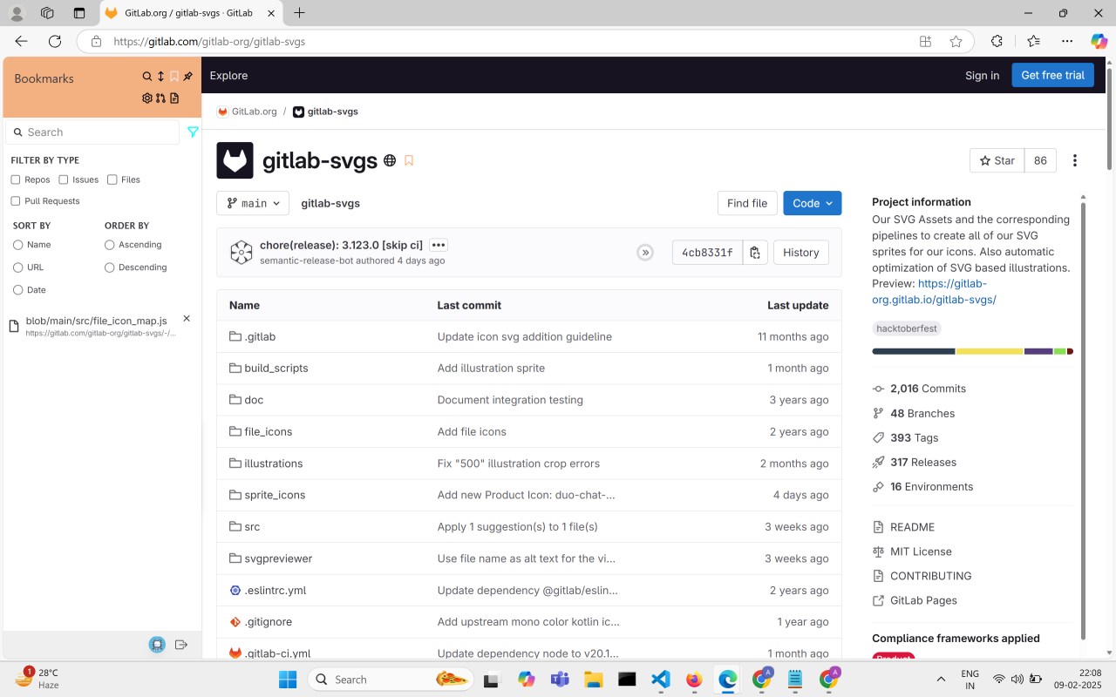
Task: Open the Copilot icon in browser toolbar
Action: click(1099, 41)
